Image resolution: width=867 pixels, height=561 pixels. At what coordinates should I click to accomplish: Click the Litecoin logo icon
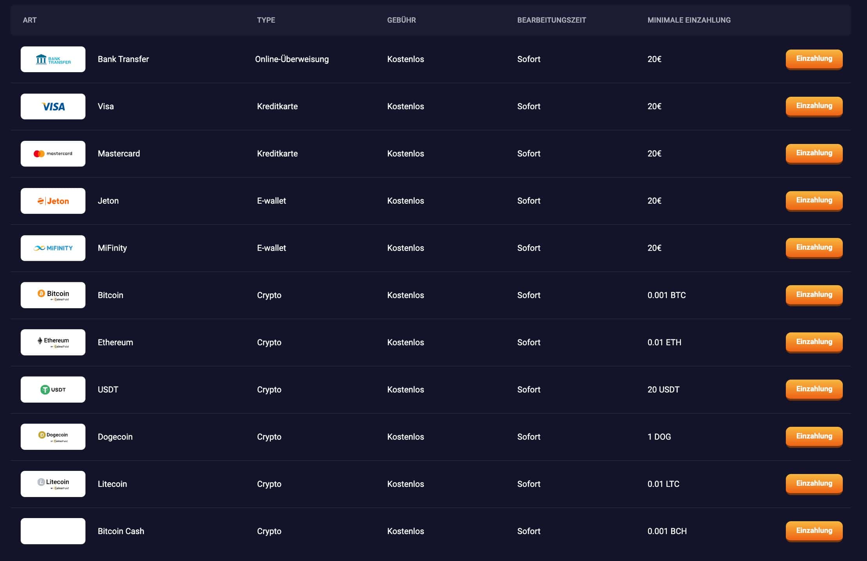click(53, 484)
